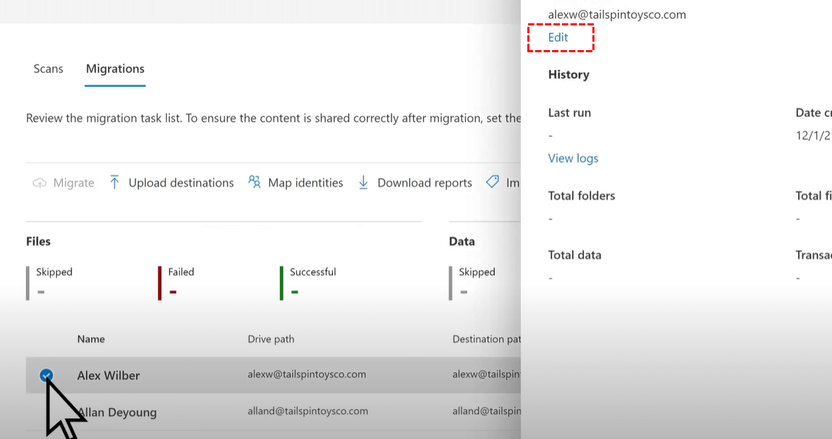Select Map identities text in toolbar

click(x=305, y=183)
